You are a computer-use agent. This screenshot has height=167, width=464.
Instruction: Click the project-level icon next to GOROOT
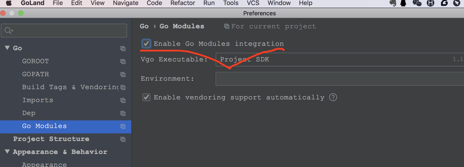pos(123,61)
